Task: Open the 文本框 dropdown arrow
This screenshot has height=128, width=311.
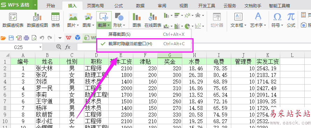Action: (x=245, y=25)
